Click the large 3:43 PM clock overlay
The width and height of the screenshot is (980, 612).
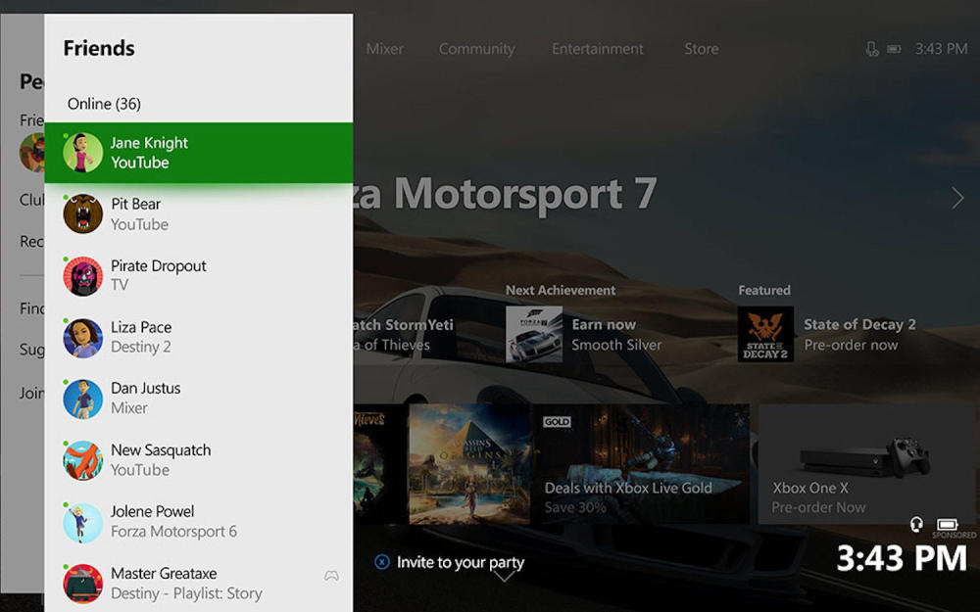[902, 558]
